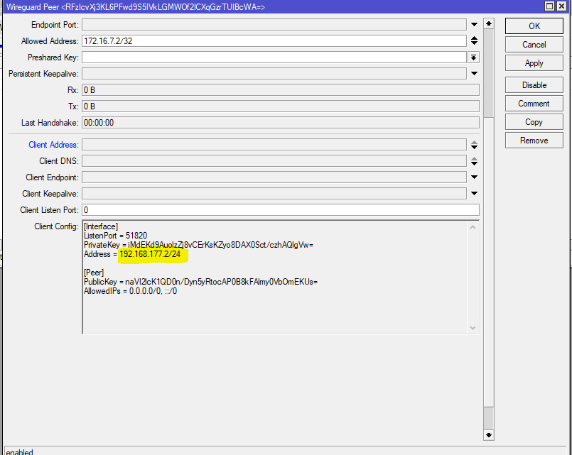Click Client Config scroll down arrow

[x=473, y=328]
